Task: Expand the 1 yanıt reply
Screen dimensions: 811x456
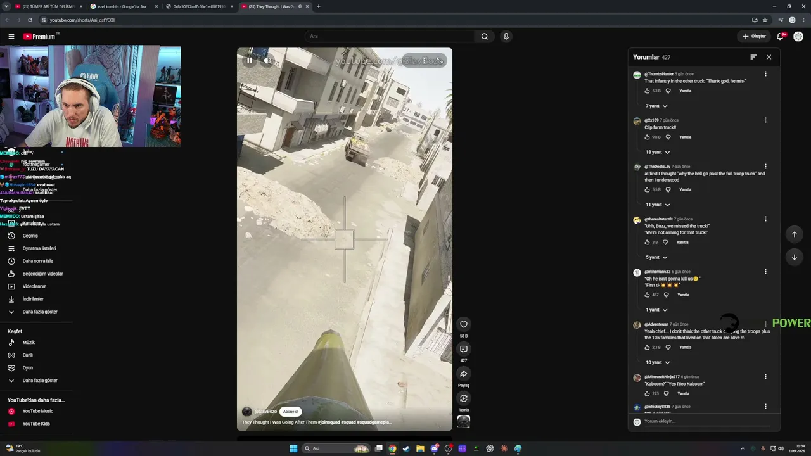Action: tap(656, 310)
